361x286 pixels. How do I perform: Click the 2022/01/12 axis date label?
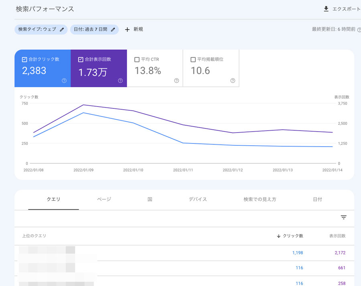(233, 170)
